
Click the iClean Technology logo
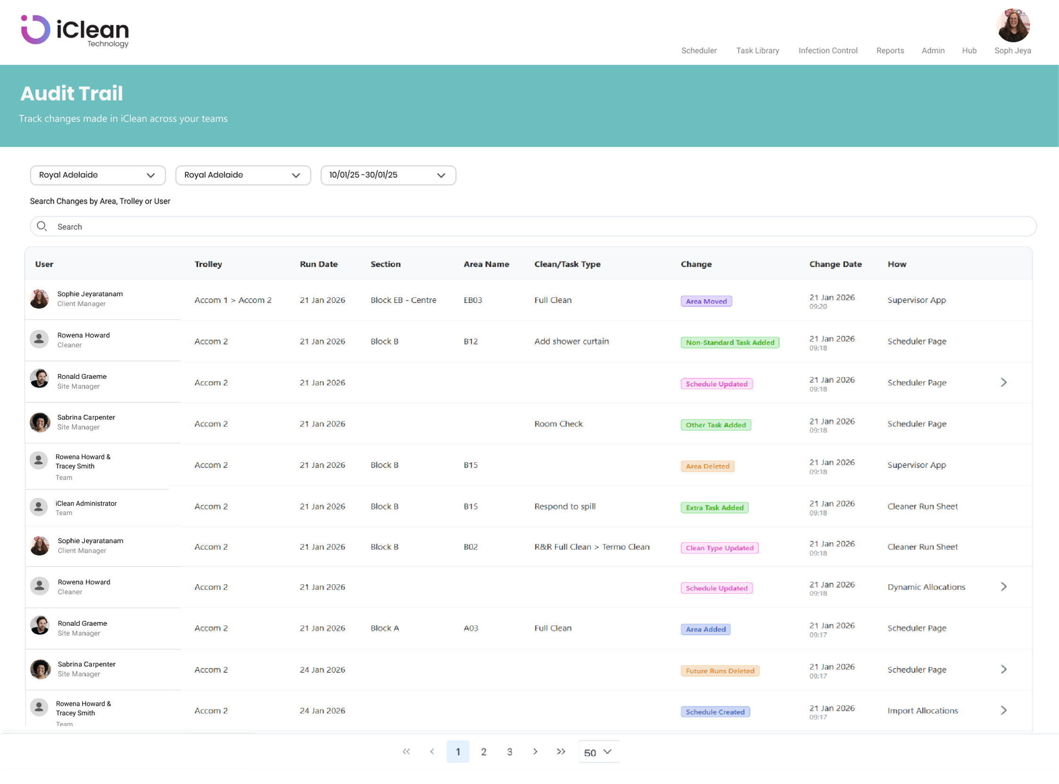click(x=74, y=31)
